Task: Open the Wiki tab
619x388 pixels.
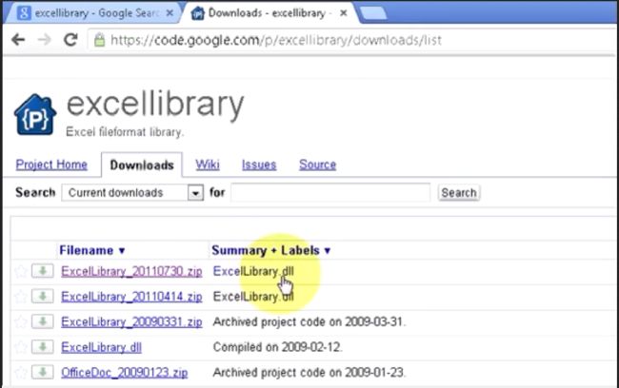Action: 208,165
